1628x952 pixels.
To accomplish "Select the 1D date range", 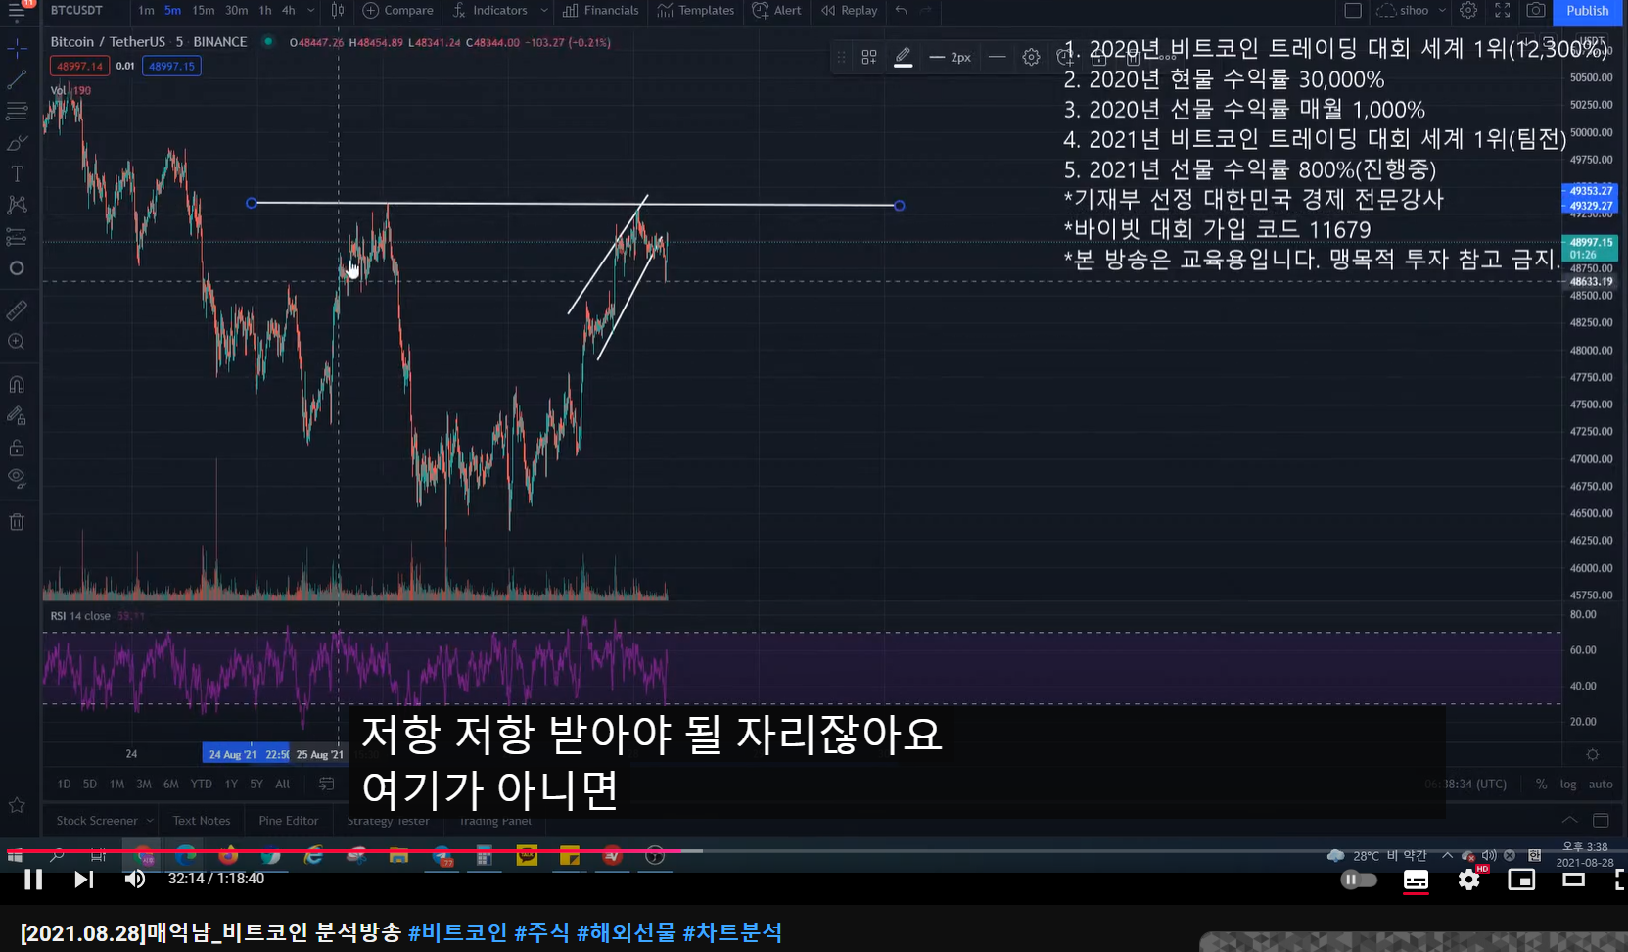I will (x=64, y=784).
